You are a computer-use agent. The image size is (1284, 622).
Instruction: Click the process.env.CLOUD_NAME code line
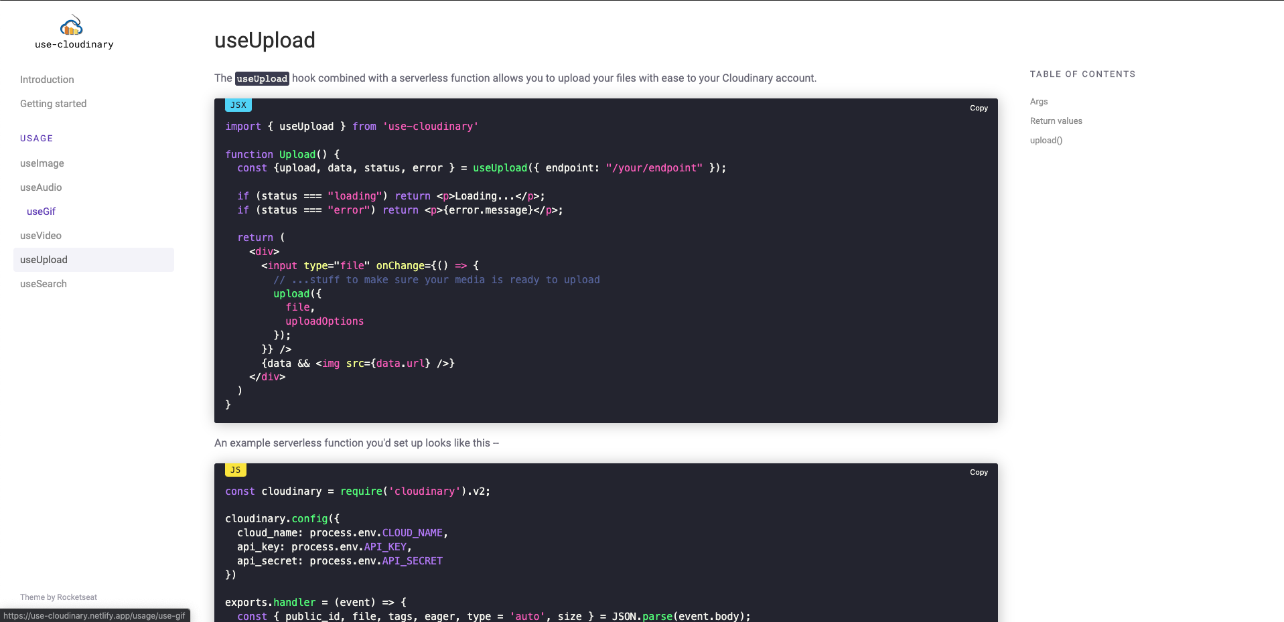coord(342,533)
